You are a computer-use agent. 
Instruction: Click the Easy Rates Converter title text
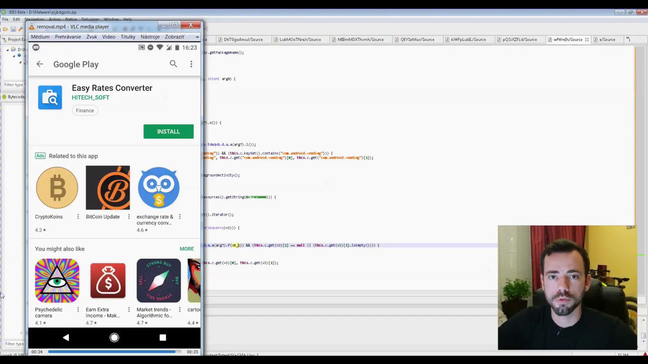click(x=112, y=88)
